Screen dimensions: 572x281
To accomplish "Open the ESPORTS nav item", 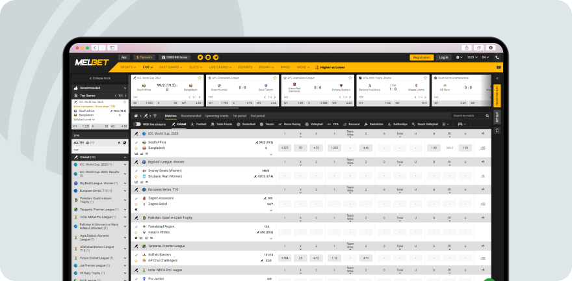I will tap(245, 67).
